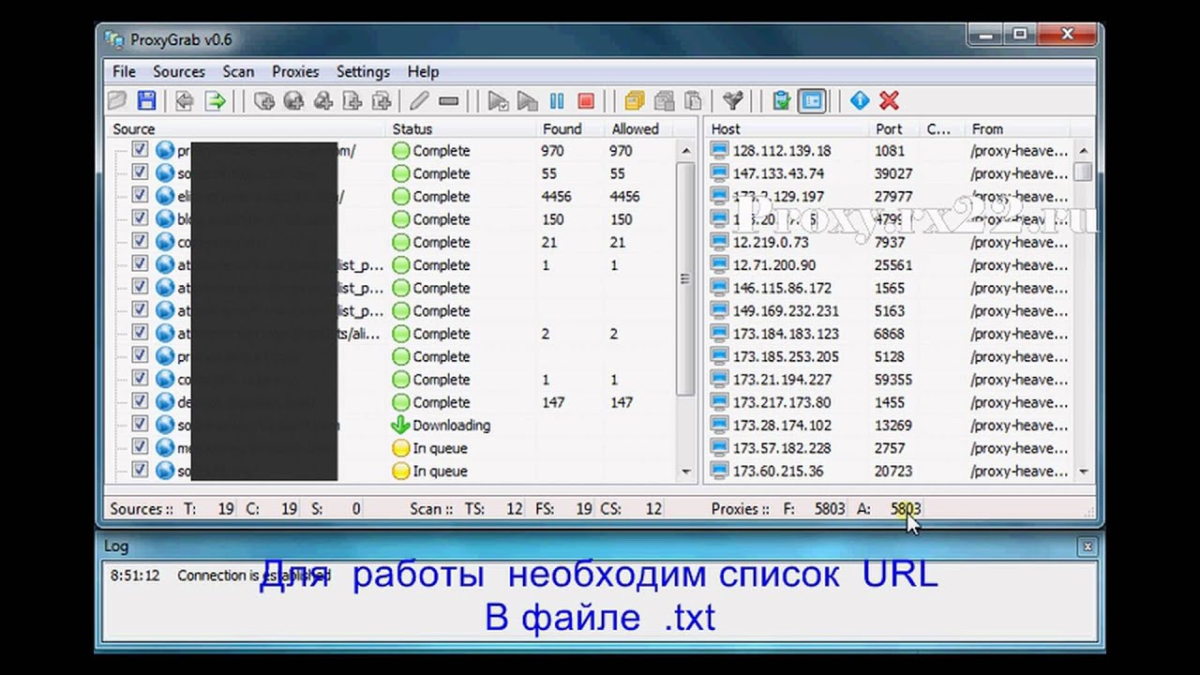Open the File menu
Viewport: 1200px width, 675px height.
tap(124, 71)
